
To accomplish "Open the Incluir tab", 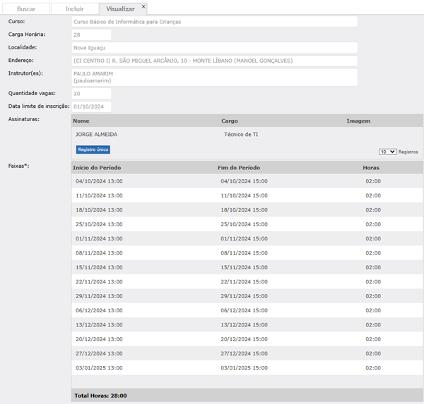I will [74, 8].
